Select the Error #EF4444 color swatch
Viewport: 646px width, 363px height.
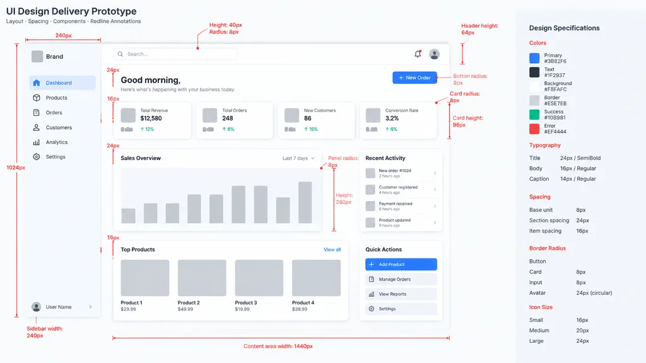[x=534, y=129]
